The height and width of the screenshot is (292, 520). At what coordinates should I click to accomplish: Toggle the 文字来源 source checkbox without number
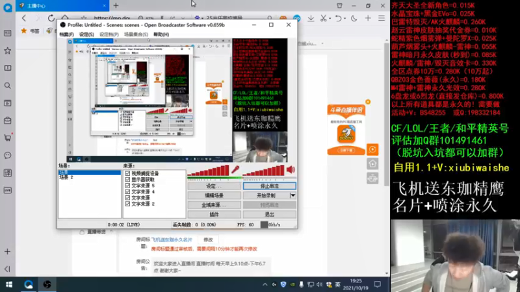click(x=127, y=198)
